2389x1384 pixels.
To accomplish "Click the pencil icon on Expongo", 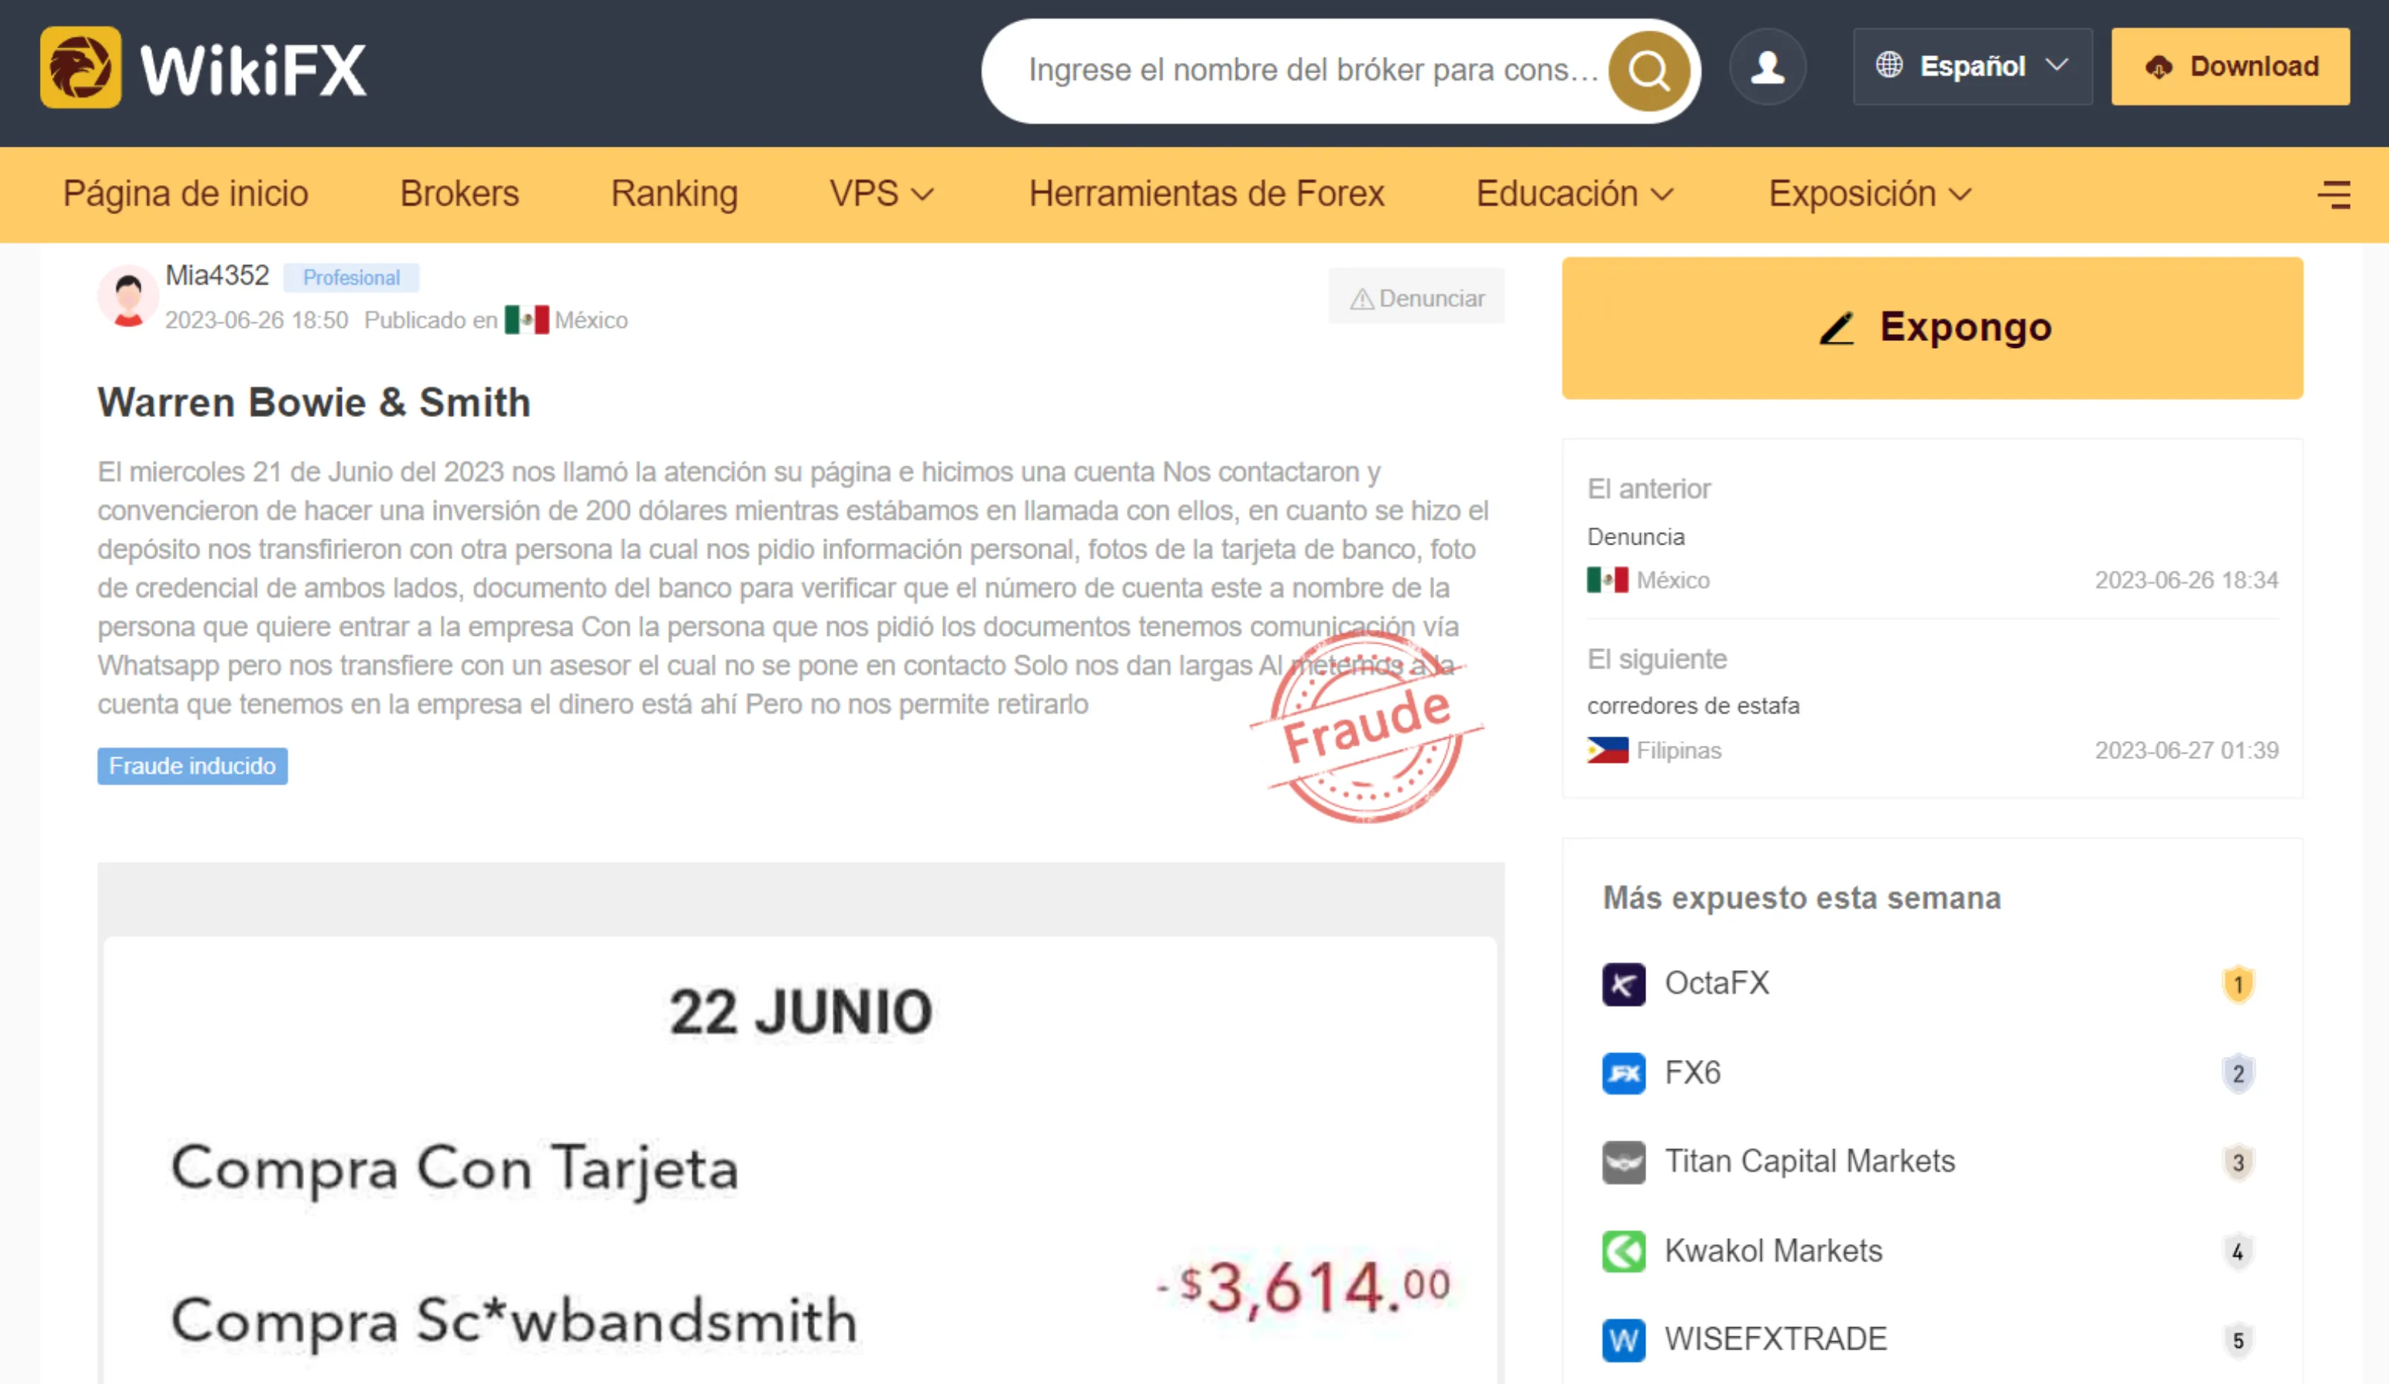I will click(1837, 328).
